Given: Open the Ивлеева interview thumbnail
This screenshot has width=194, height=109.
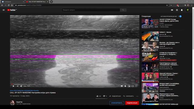Looking at the screenshot, I should [x=150, y=46].
